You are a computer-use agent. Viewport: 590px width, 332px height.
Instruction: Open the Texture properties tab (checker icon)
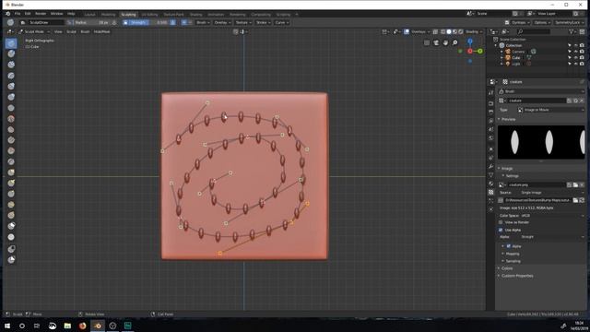click(491, 192)
